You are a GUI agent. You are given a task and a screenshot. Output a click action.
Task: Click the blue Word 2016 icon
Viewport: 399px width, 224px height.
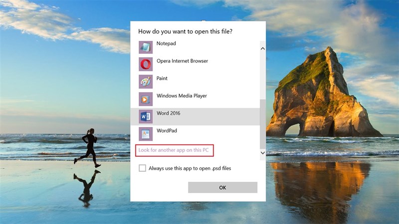[146, 116]
